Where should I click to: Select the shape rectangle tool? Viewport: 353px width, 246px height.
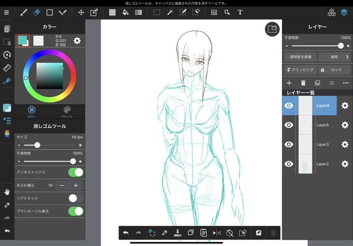[49, 12]
